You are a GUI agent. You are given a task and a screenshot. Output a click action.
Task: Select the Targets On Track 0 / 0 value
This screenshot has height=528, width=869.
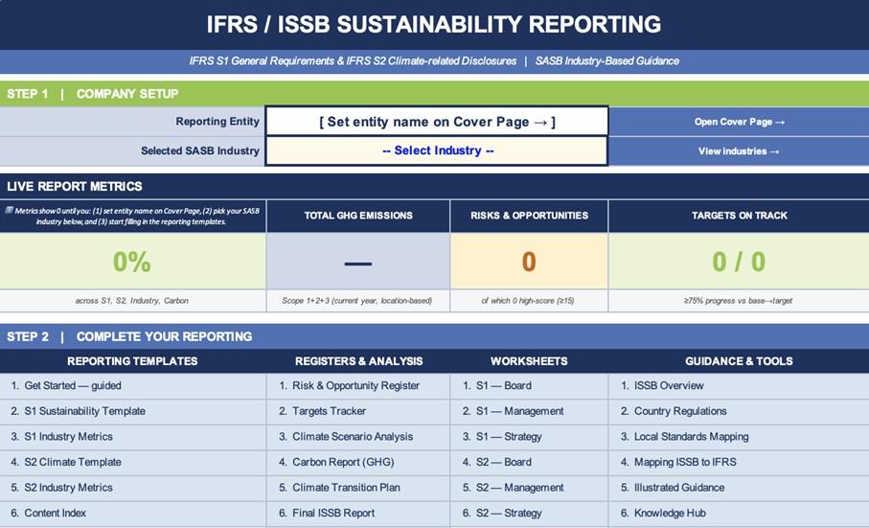739,261
